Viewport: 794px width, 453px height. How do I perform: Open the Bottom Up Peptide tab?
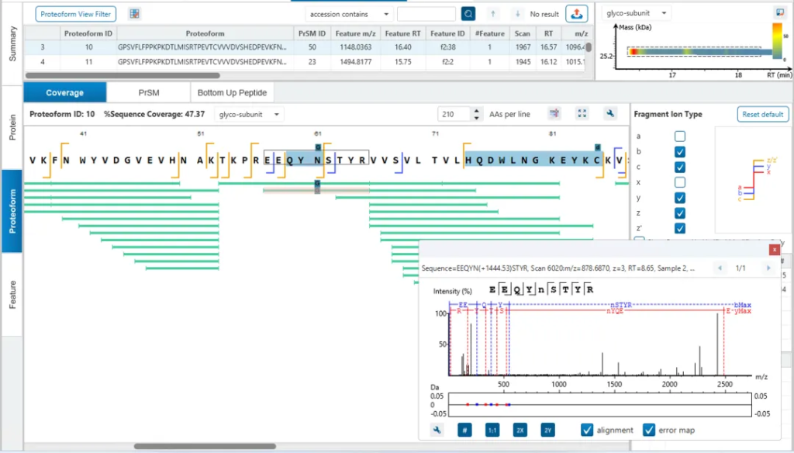232,92
